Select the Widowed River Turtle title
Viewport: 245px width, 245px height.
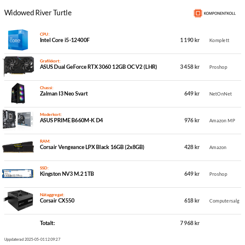[38, 13]
